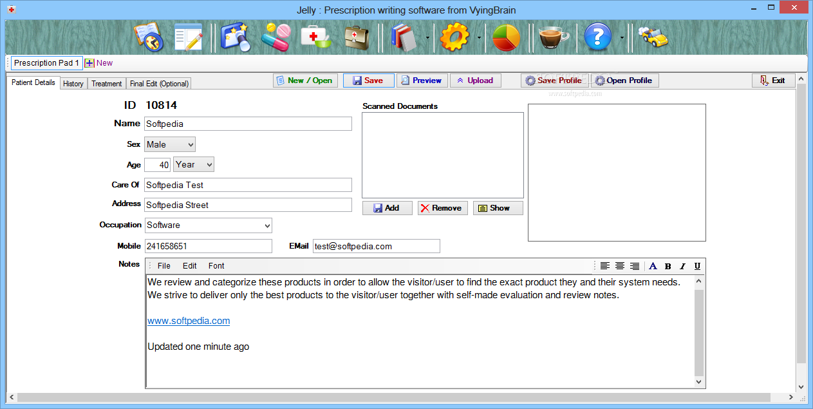This screenshot has height=409, width=813.
Task: Open the Edit menu in Notes
Action: (x=190, y=265)
